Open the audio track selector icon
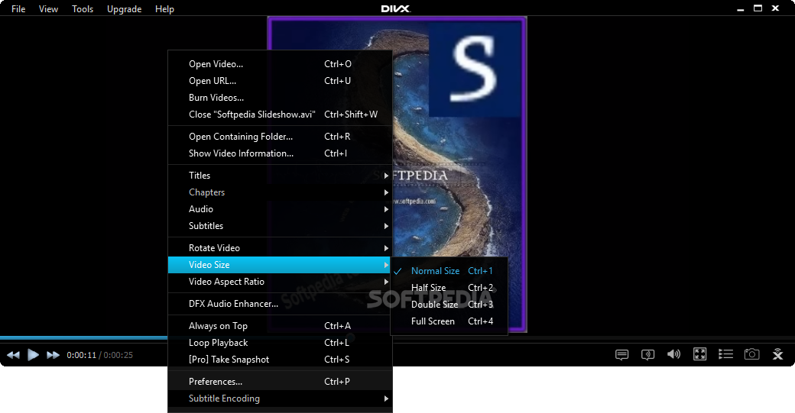Screen dimensions: 795x413 click(647, 354)
